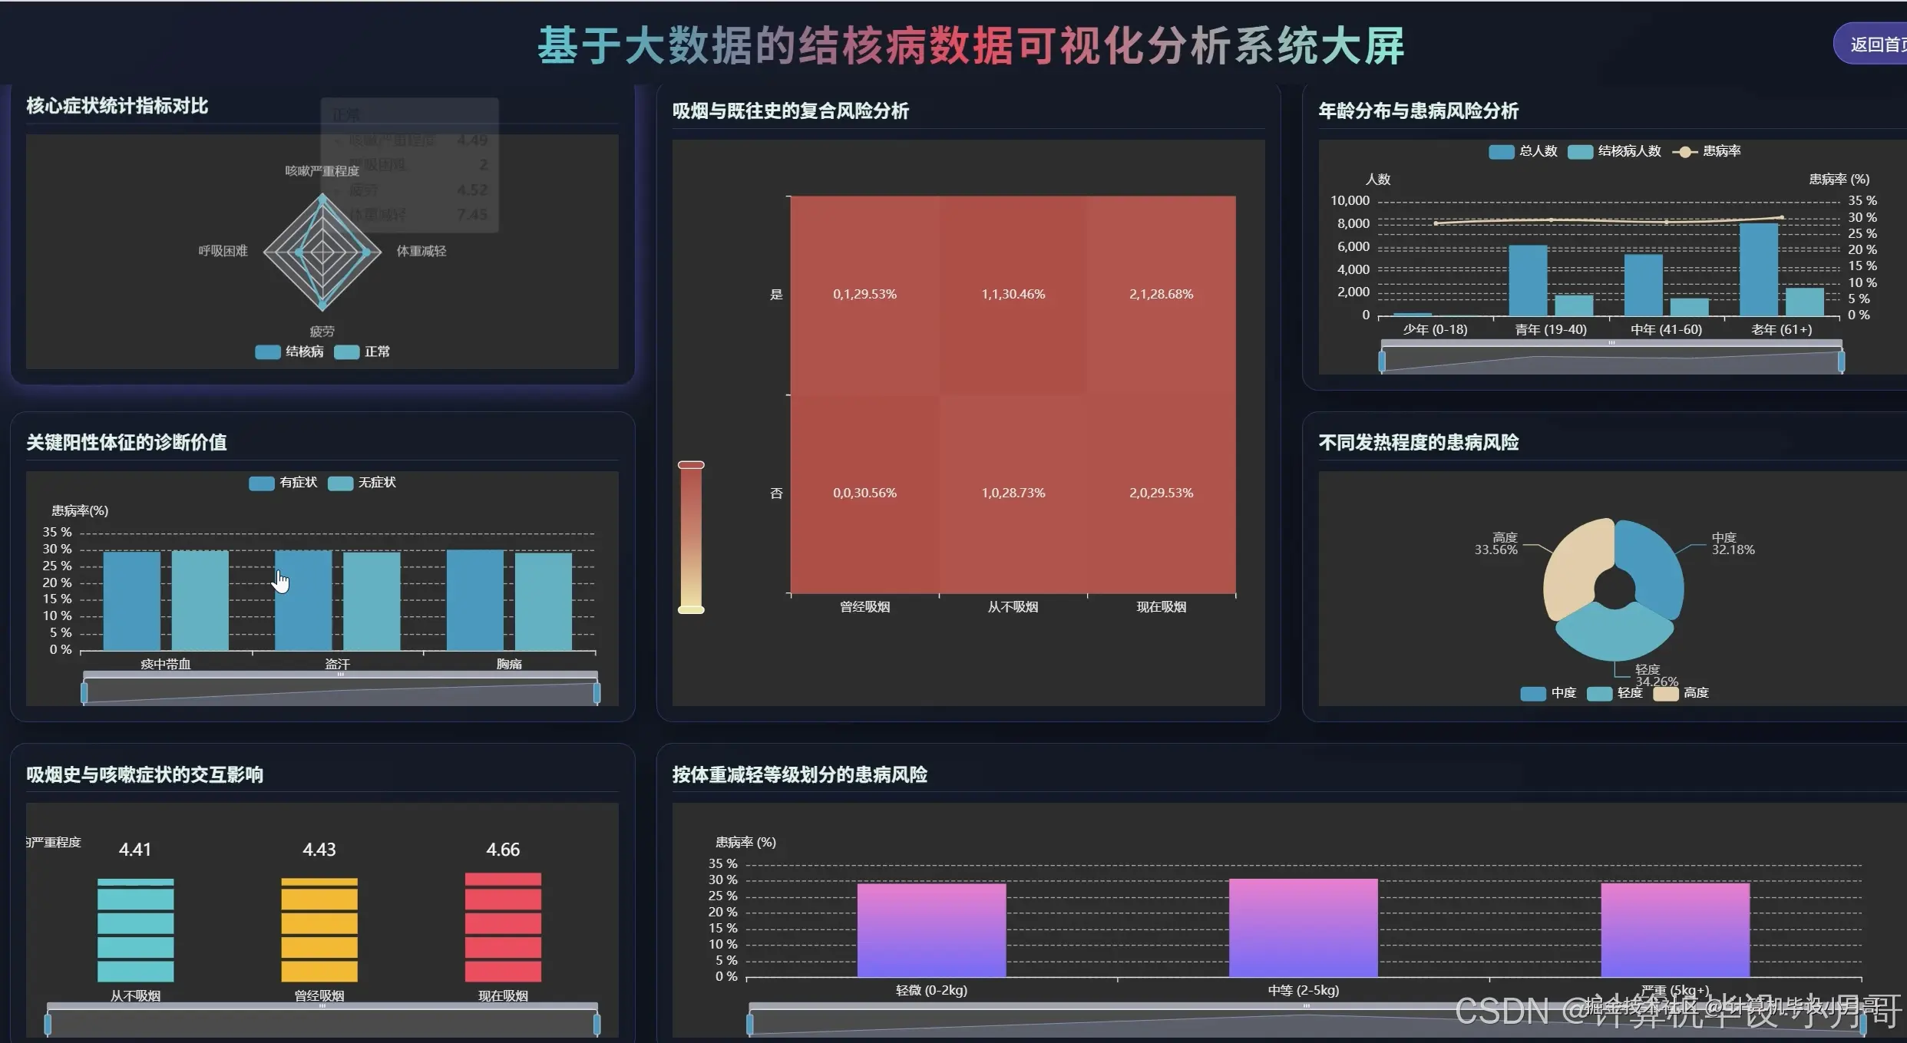
Task: Toggle 有症状 legend series
Action: (x=262, y=483)
